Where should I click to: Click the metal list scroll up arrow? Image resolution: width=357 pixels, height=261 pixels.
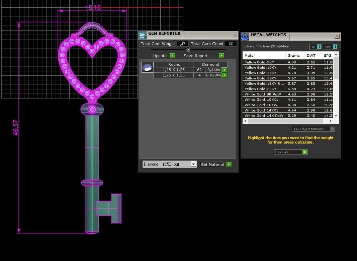point(336,55)
